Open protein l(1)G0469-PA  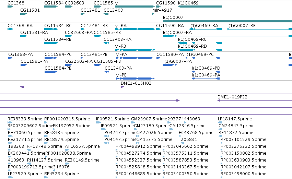pyautogui.click(x=206, y=79)
